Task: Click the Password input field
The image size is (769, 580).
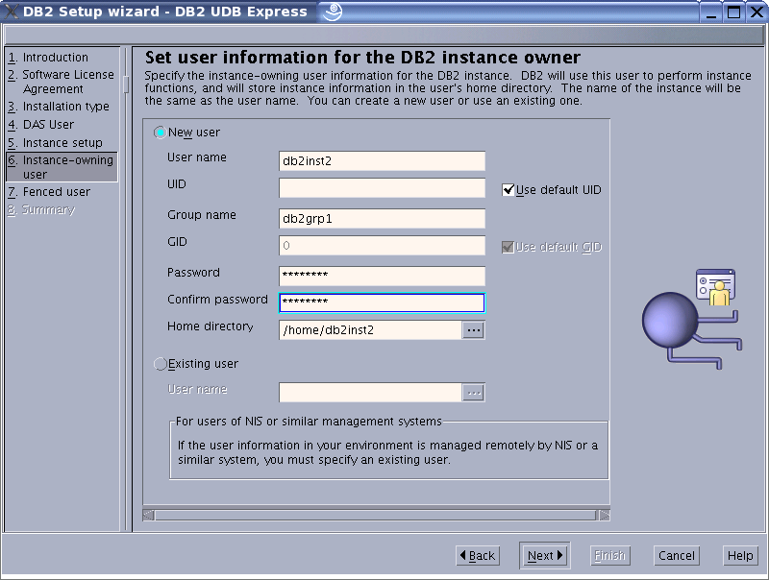Action: [382, 277]
